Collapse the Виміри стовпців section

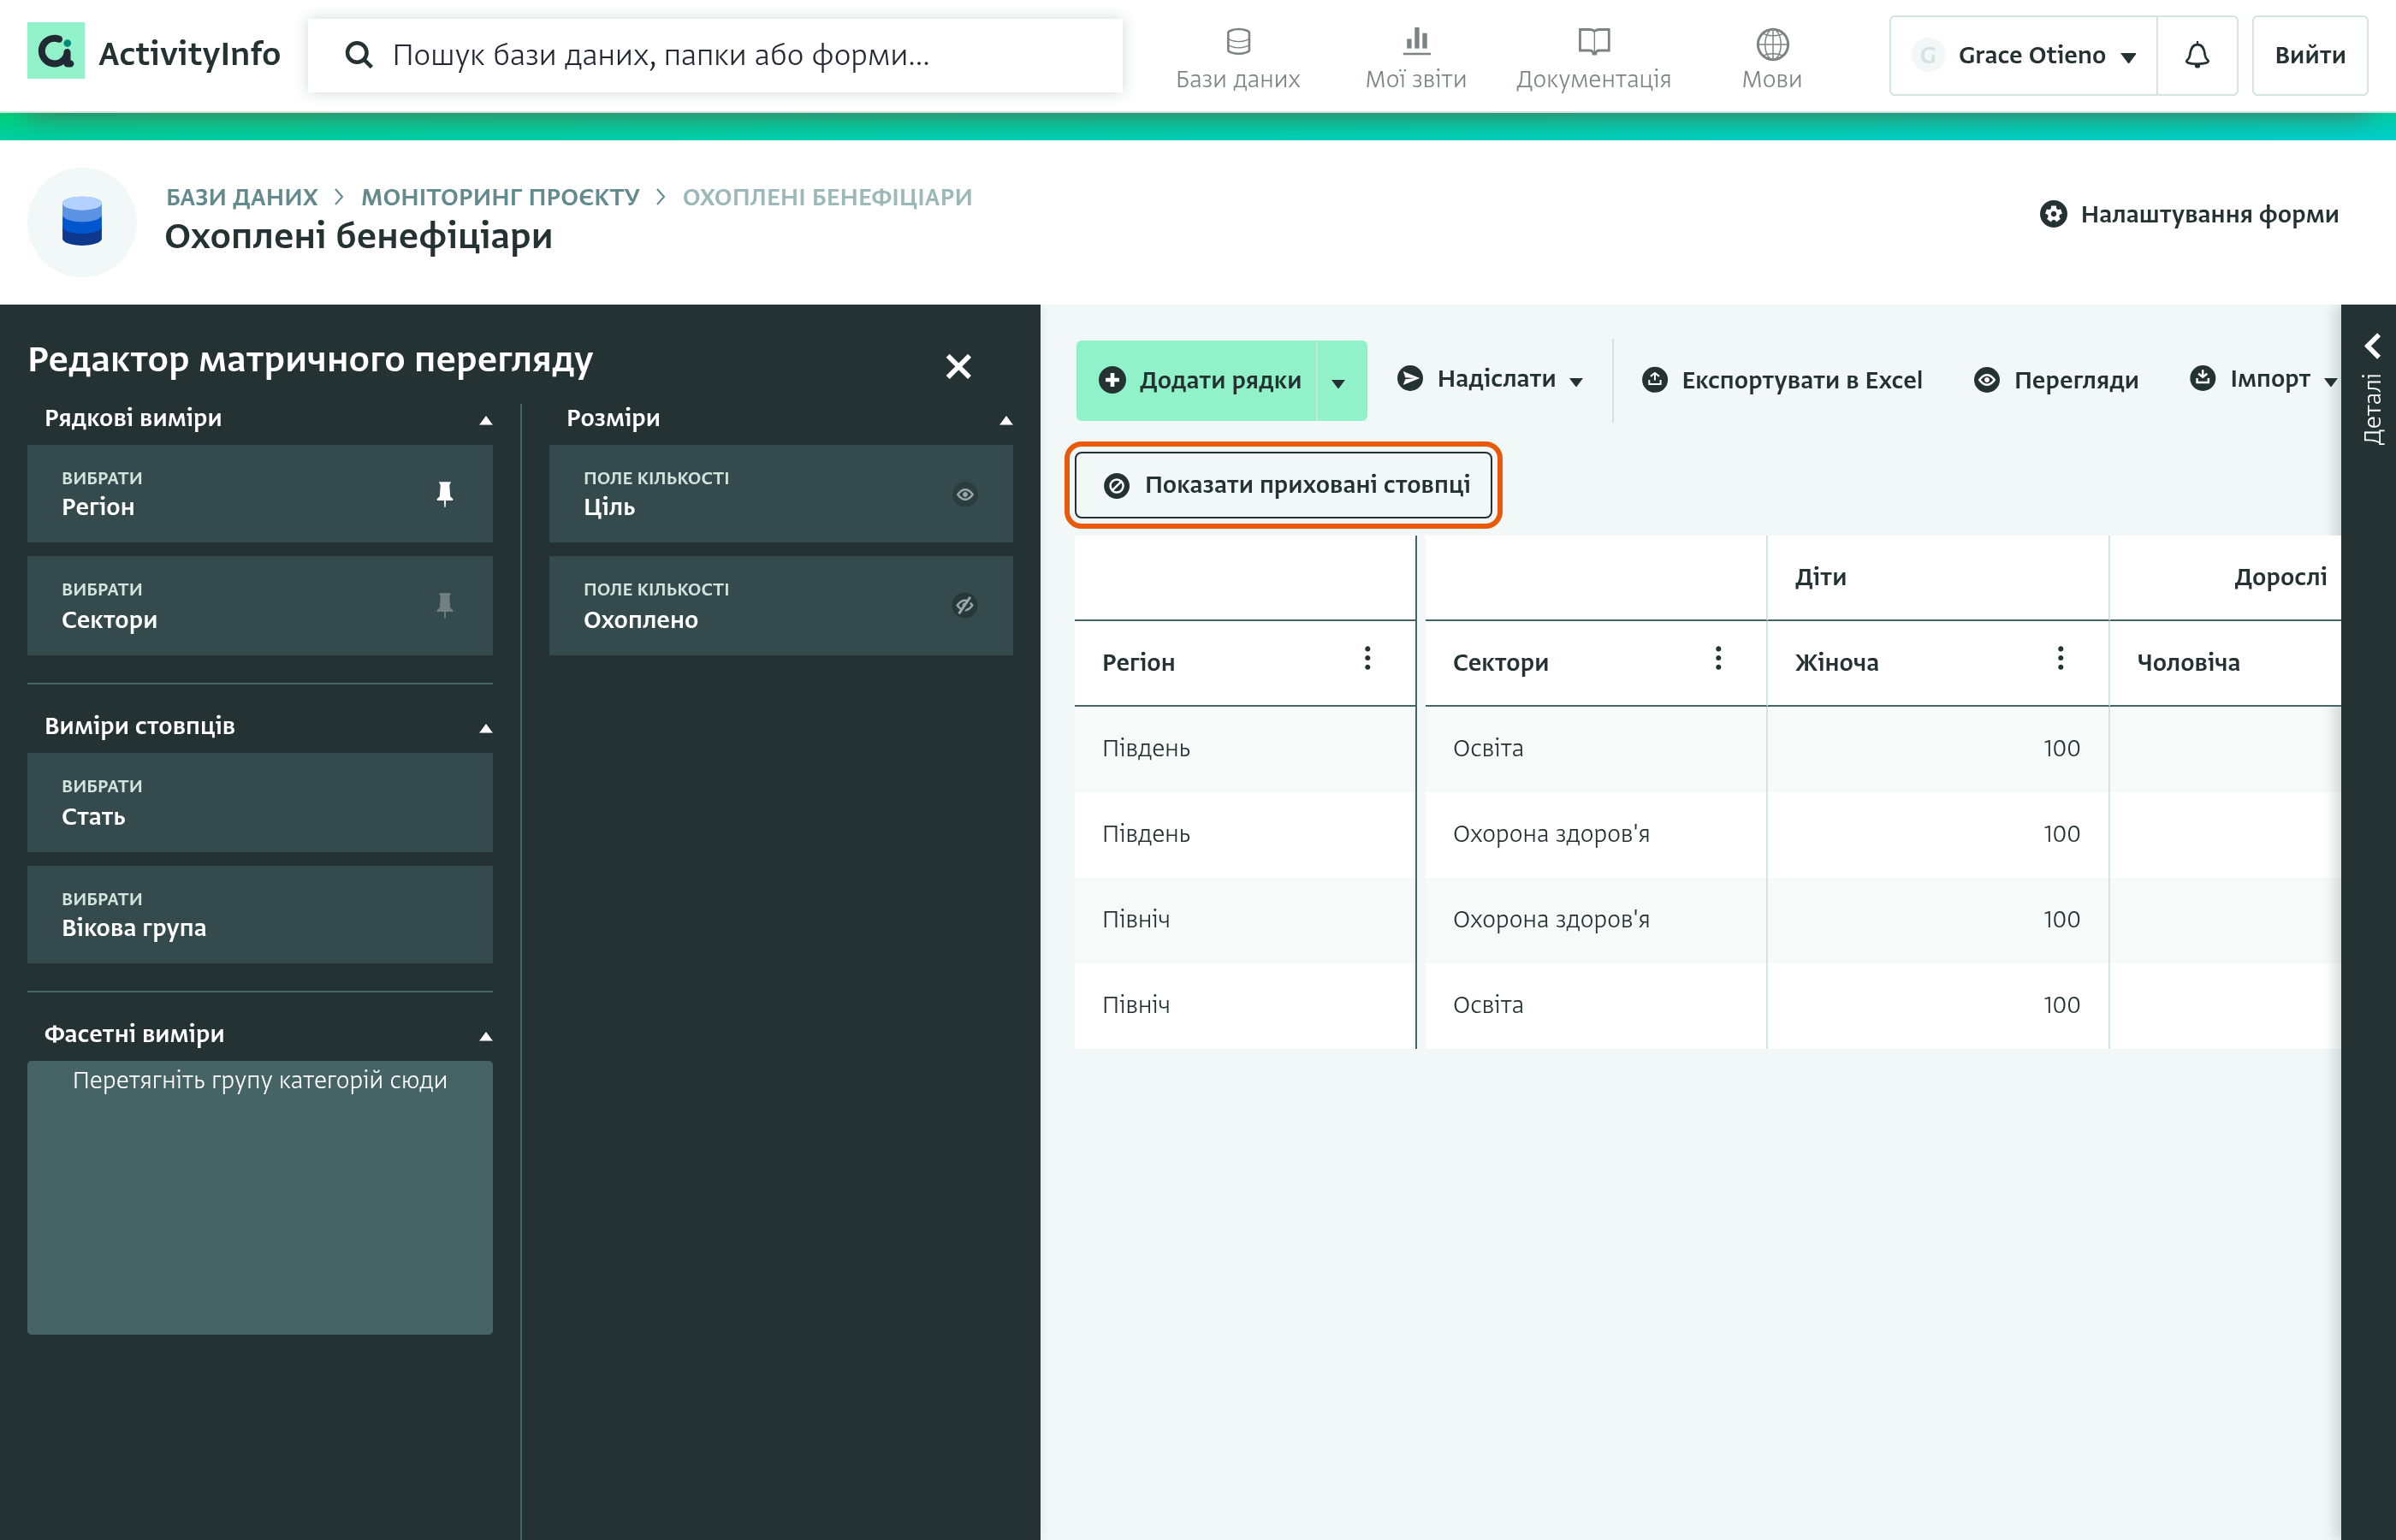pyautogui.click(x=486, y=728)
